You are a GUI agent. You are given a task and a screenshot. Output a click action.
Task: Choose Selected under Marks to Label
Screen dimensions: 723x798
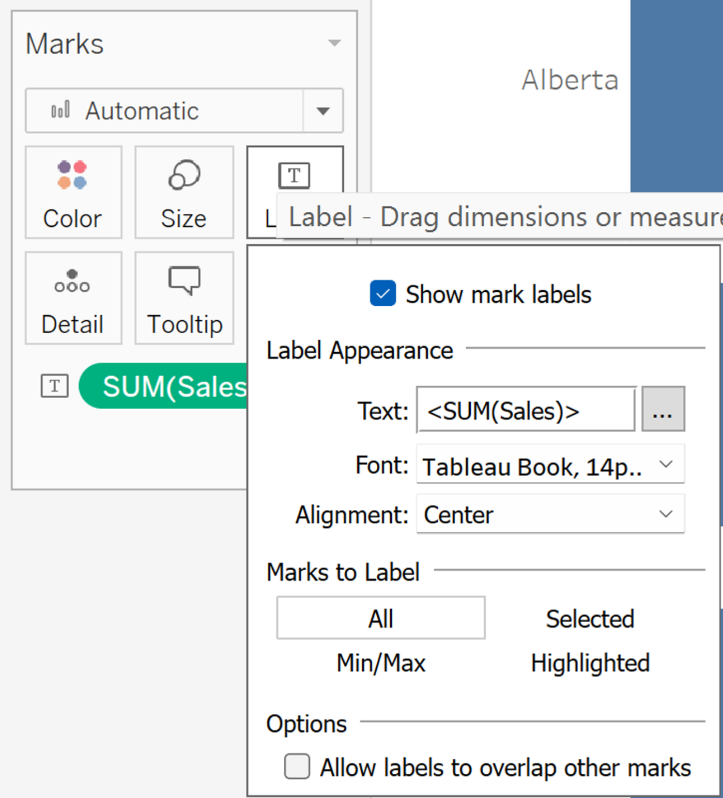coord(590,618)
